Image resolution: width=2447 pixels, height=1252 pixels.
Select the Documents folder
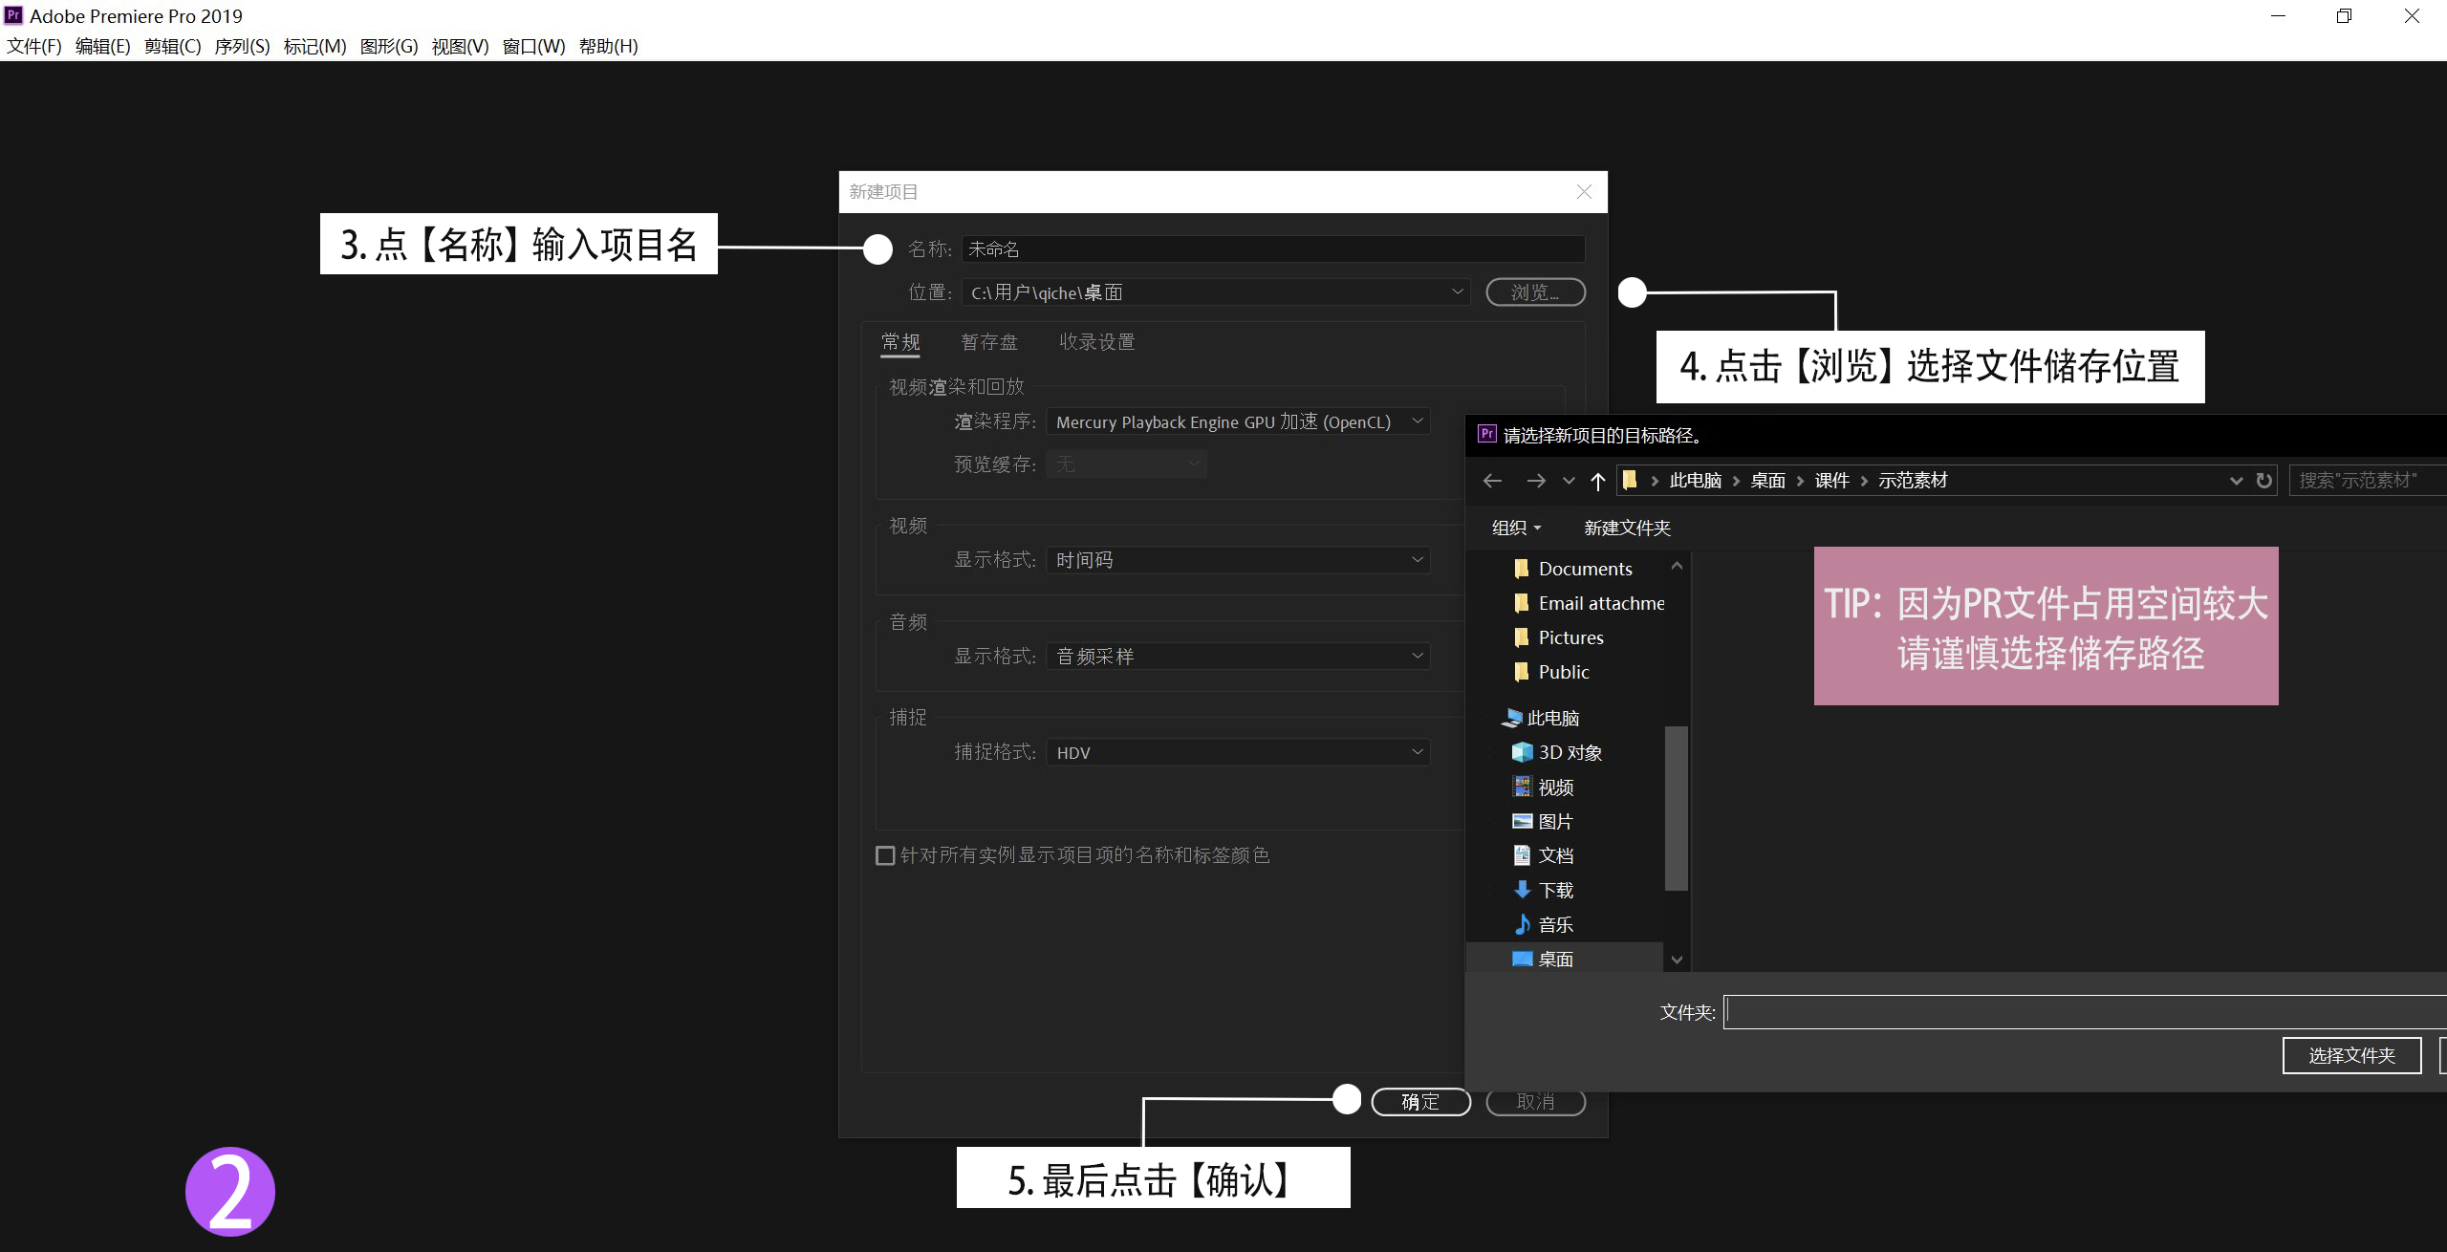click(1573, 569)
